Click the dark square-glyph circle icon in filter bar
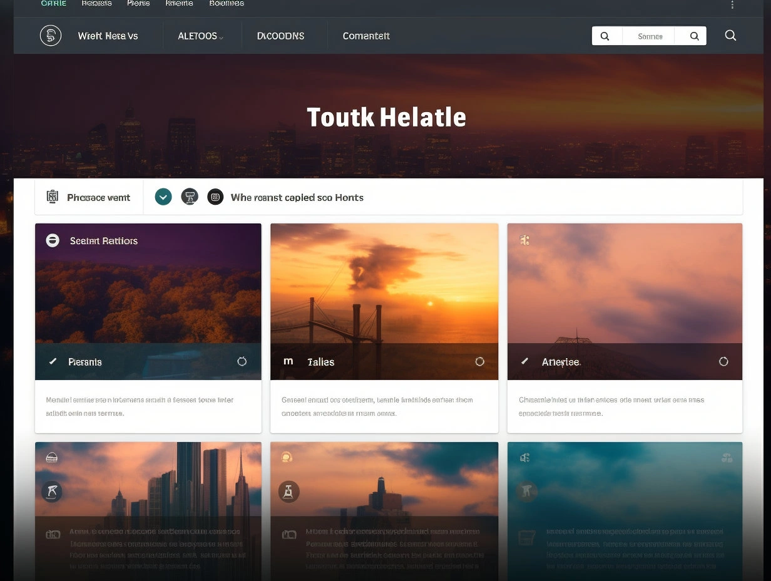This screenshot has height=581, width=771. pyautogui.click(x=215, y=197)
